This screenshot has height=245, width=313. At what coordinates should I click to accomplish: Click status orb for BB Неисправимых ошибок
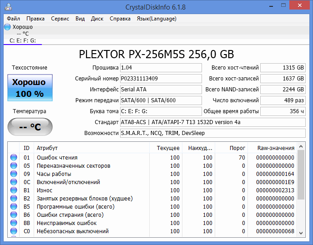[14, 223]
